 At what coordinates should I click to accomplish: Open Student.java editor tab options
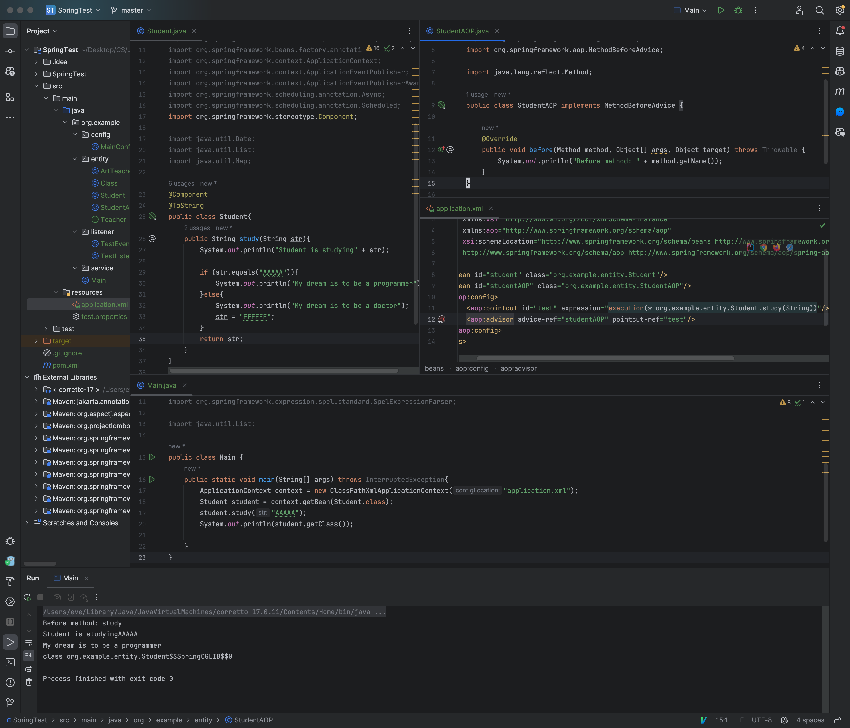(409, 31)
